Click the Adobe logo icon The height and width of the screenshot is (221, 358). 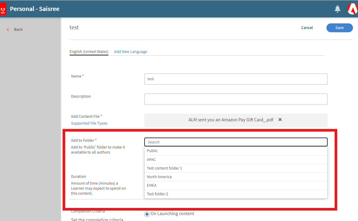[3, 9]
